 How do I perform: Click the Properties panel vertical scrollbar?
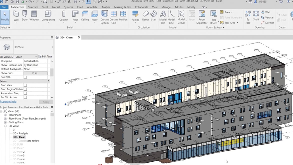(x=52, y=72)
